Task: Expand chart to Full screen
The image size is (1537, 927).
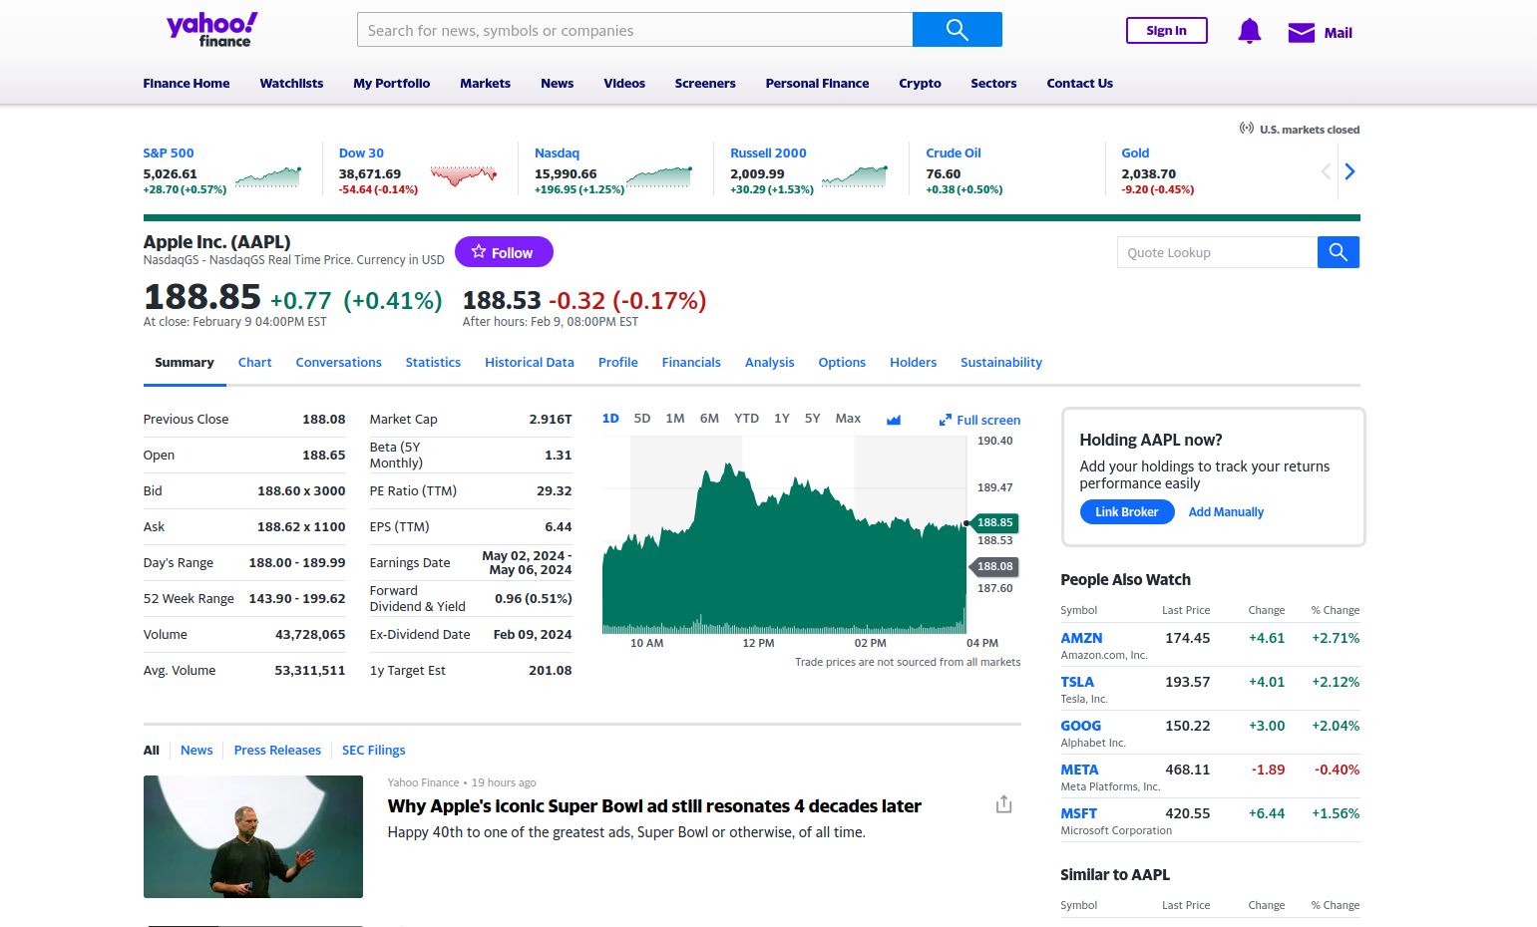Action: [x=979, y=420]
